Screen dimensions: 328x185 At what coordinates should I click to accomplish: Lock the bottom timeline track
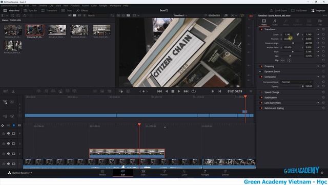[4, 164]
